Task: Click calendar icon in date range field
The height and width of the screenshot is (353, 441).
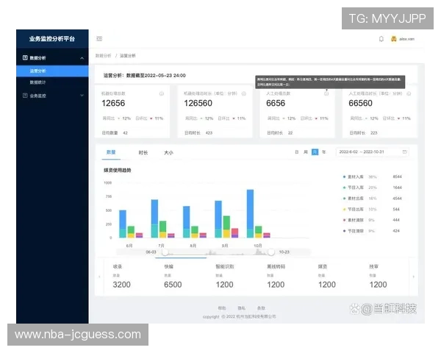Action: tap(404, 151)
